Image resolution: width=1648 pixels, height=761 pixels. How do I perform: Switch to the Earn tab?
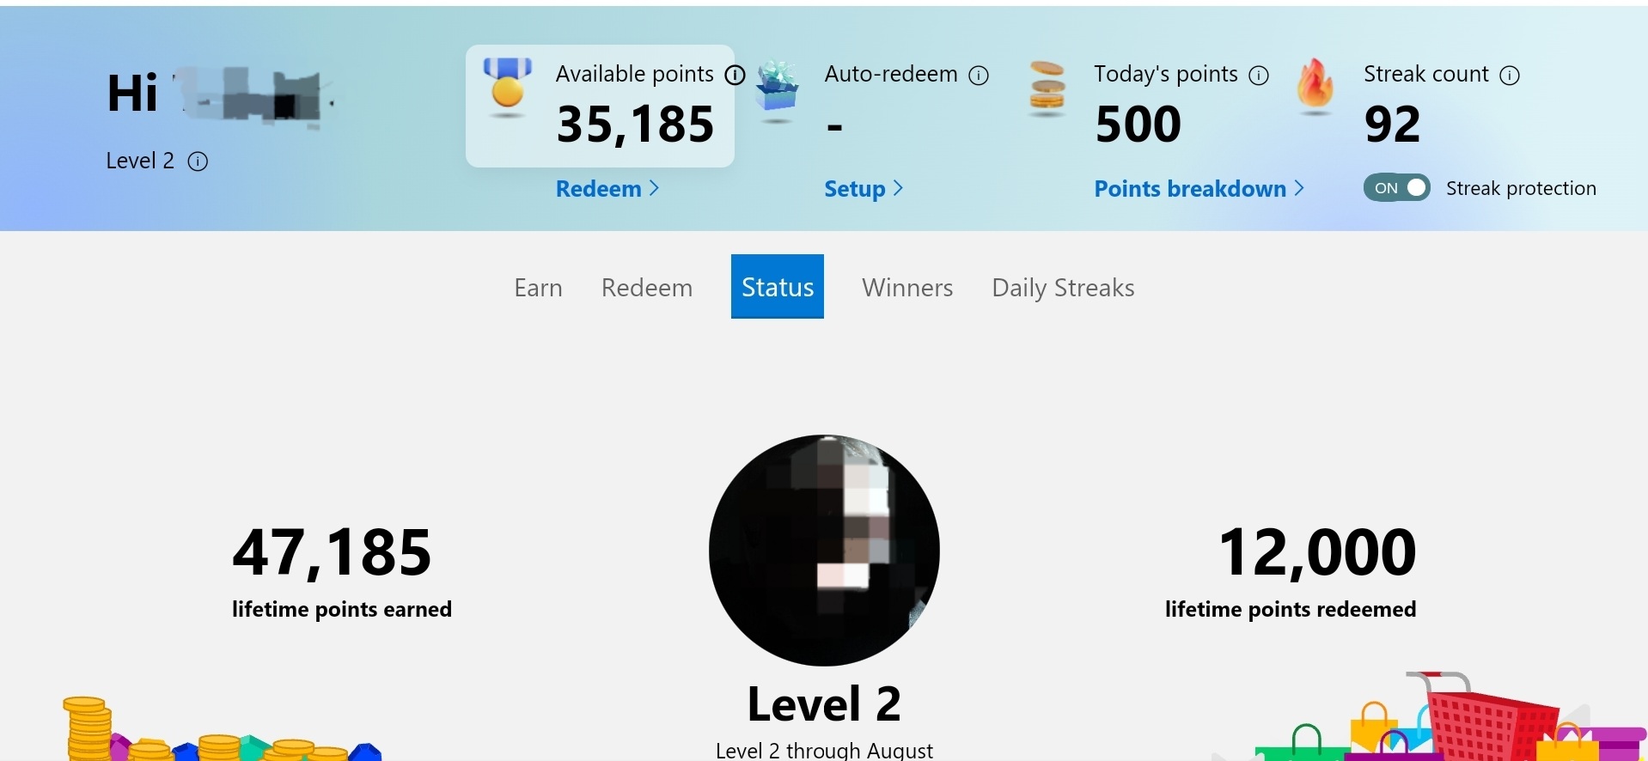(538, 287)
